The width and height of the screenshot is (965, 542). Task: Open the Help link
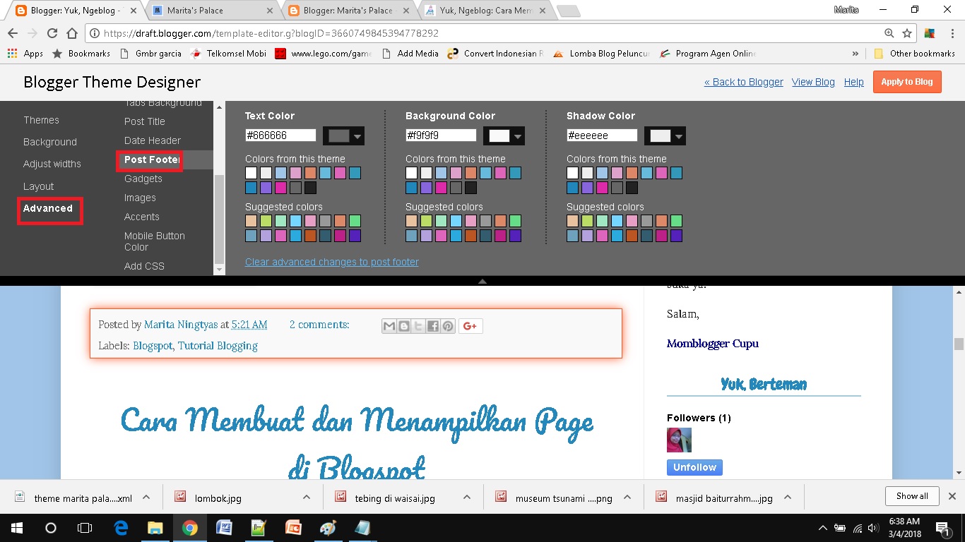pos(853,82)
